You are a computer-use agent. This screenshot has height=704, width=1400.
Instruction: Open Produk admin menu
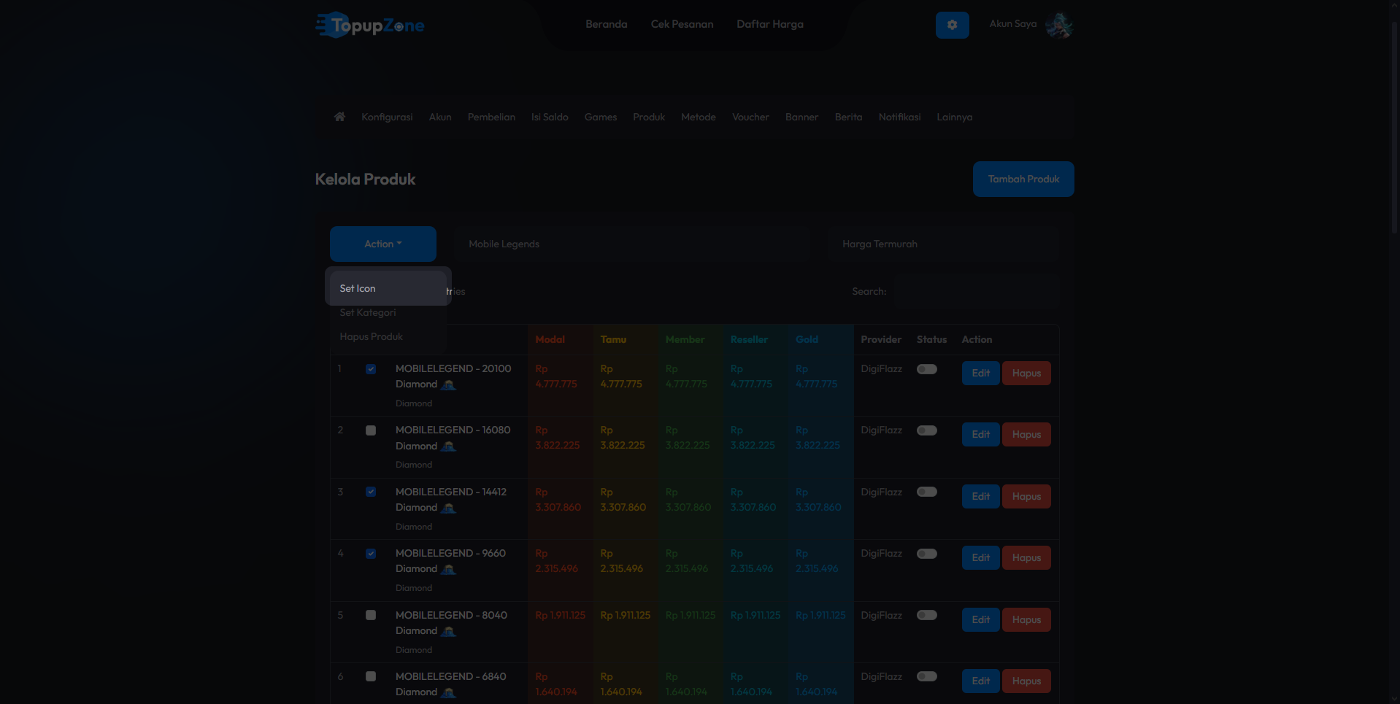click(x=649, y=117)
